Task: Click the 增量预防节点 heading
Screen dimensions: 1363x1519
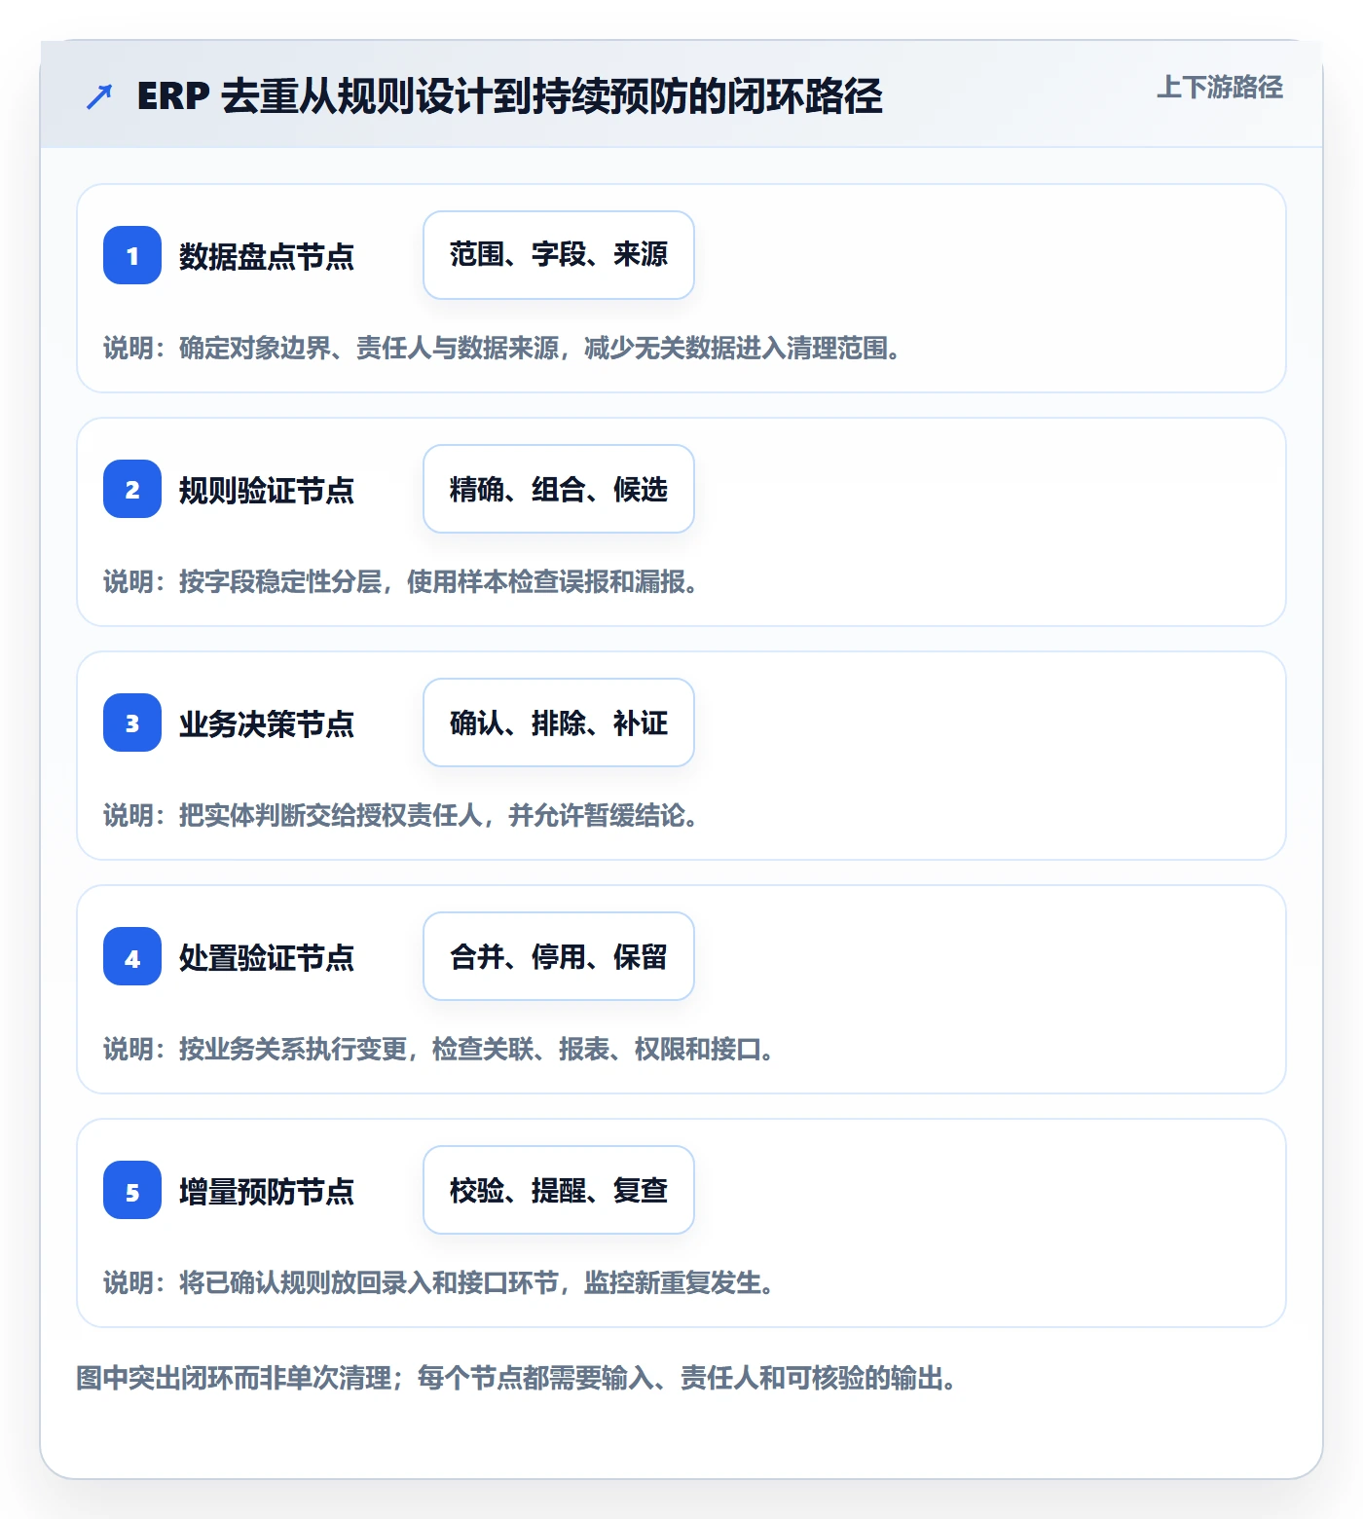Action: 267,1191
